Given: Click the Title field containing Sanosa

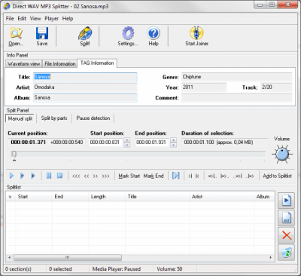Looking at the screenshot, I should click(x=85, y=77).
